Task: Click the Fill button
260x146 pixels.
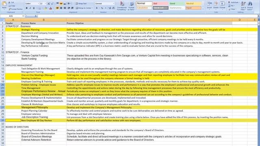Action: point(231,6)
